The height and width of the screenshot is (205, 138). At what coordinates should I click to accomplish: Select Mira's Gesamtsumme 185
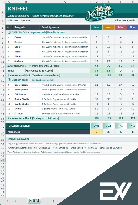click(x=121, y=126)
